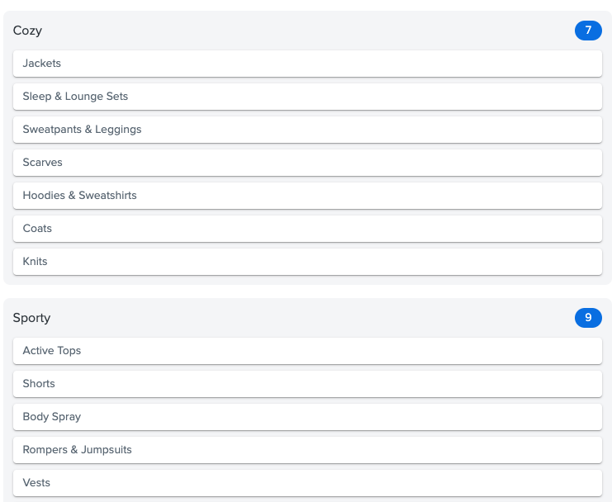Image resolution: width=612 pixels, height=502 pixels.
Task: Click the Knits label text
Action: coord(36,262)
